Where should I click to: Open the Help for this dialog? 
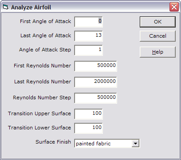[157, 52]
